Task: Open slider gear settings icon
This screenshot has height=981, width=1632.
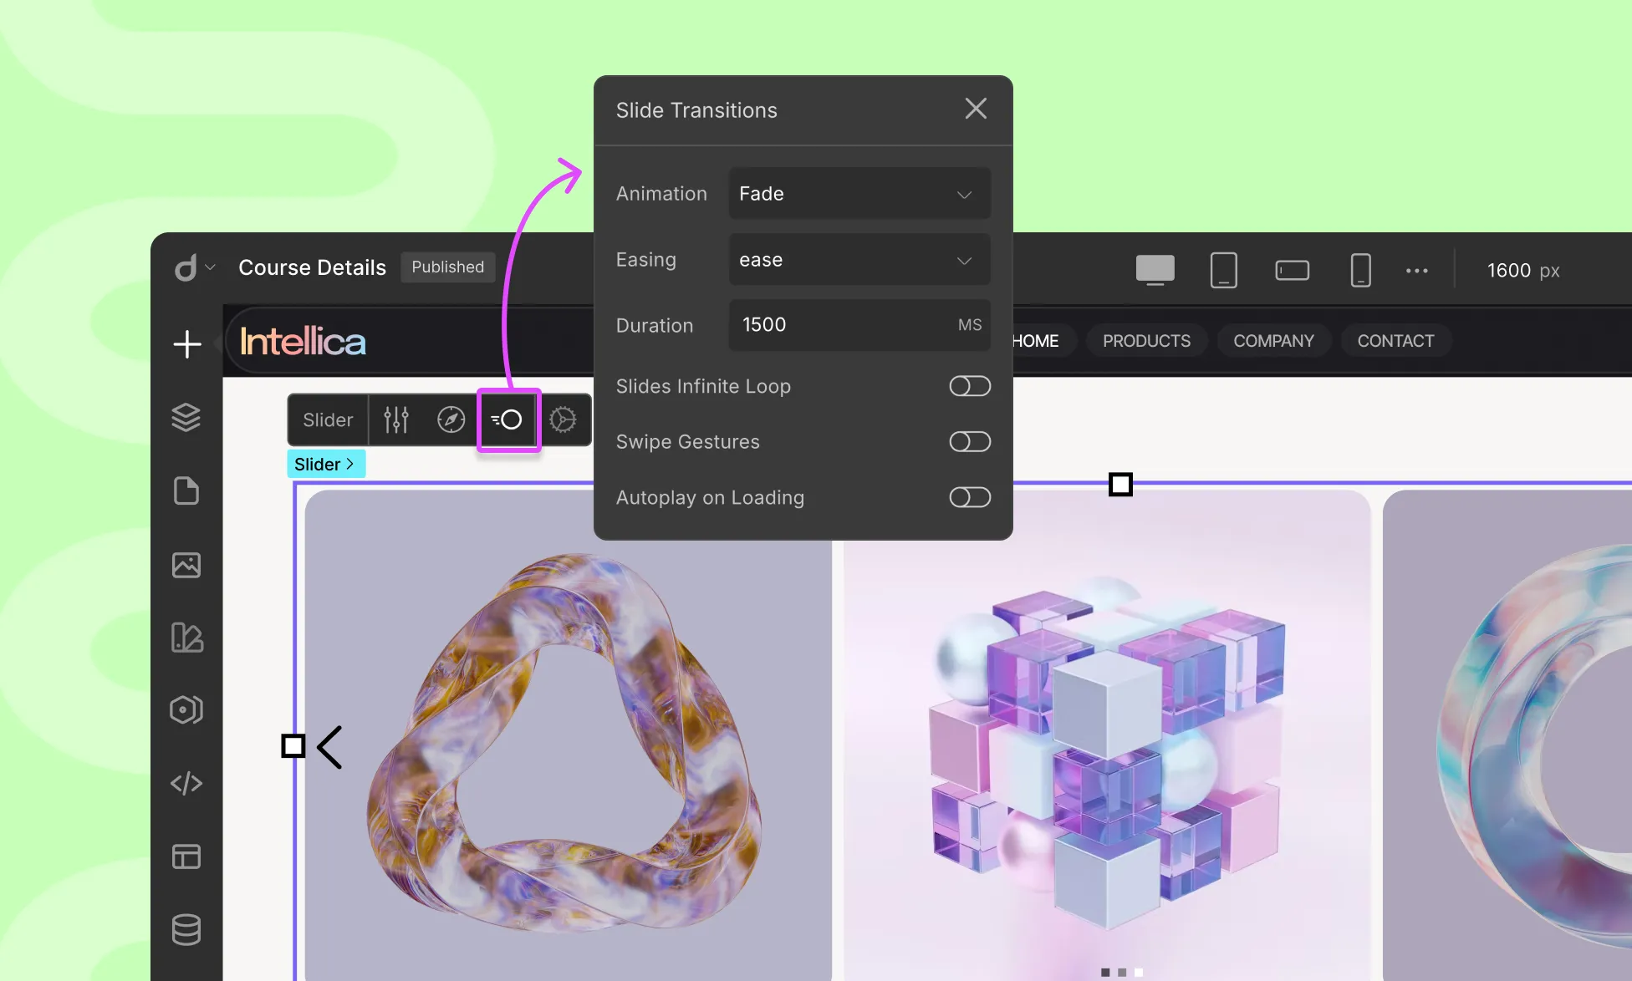Action: tap(563, 419)
